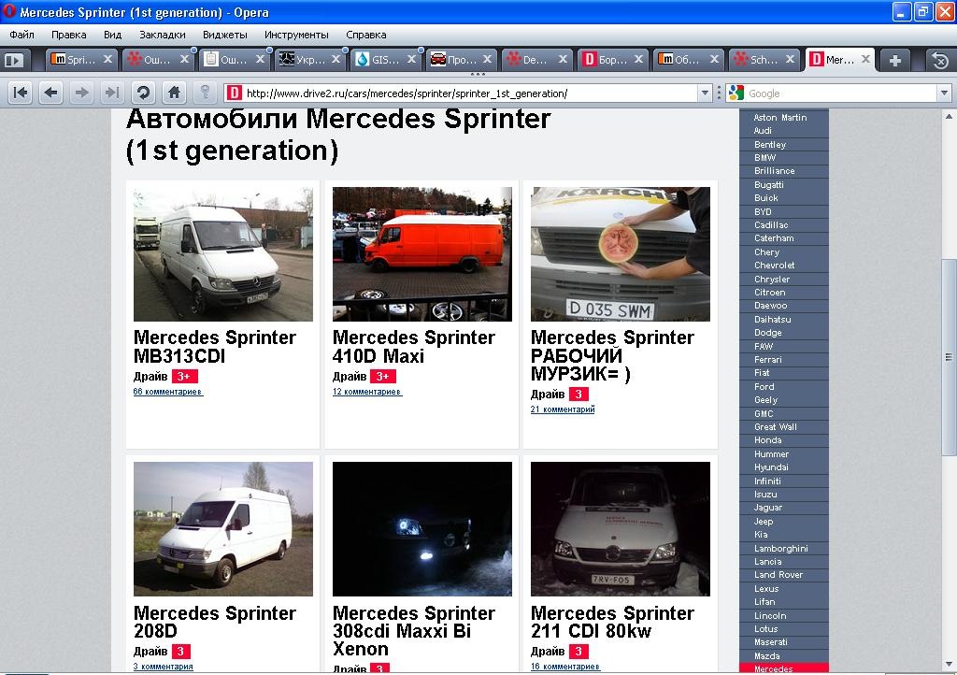This screenshot has height=675, width=957.
Task: Close the 'GIS...' tab
Action: coord(411,59)
